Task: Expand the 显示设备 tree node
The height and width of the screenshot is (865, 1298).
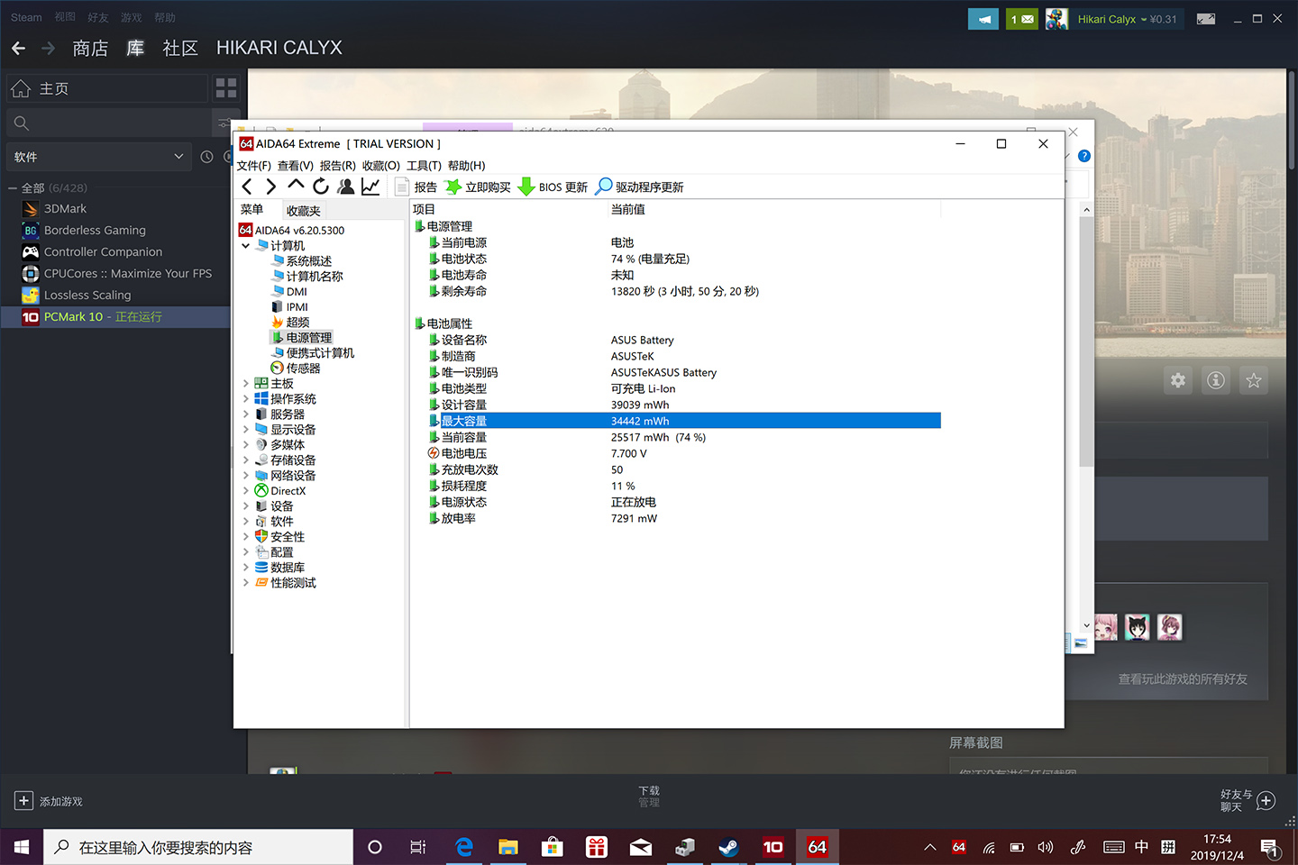Action: 246,430
